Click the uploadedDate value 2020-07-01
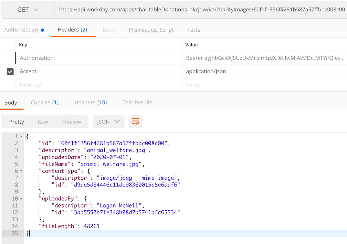This screenshot has width=347, height=244. pos(109,157)
